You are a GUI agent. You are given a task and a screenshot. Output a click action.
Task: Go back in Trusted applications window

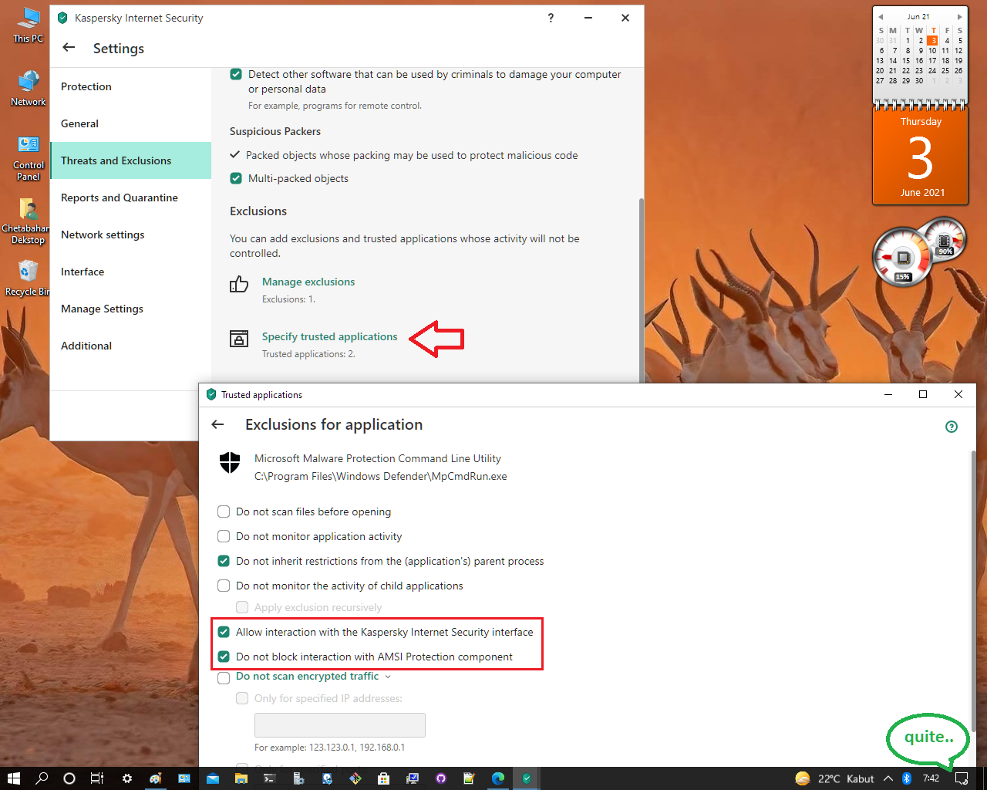217,424
